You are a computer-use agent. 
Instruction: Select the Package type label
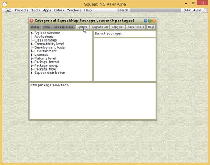click(x=45, y=69)
